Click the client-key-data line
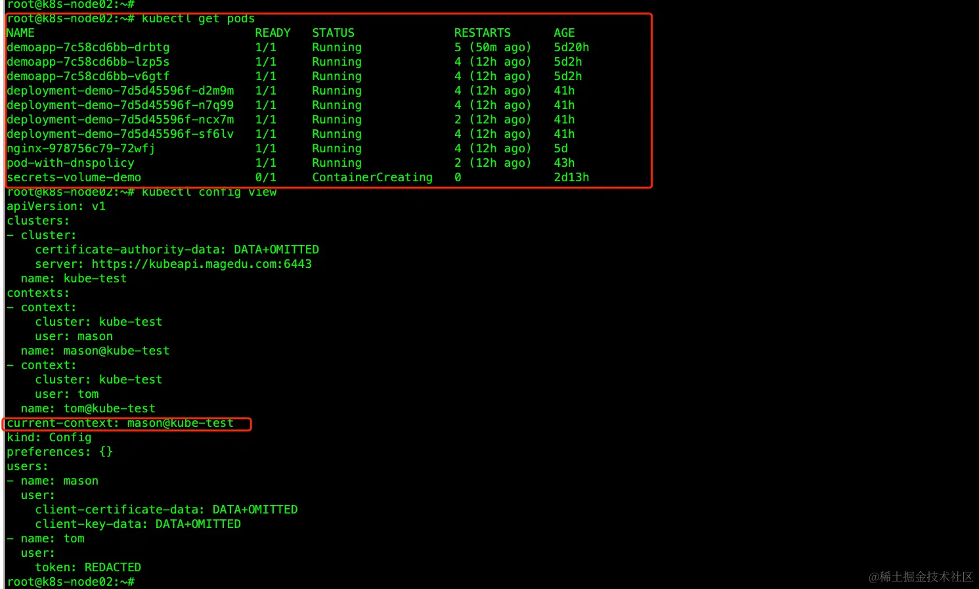 (138, 524)
